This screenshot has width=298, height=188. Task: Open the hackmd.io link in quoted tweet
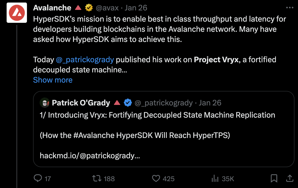[x=90, y=156]
